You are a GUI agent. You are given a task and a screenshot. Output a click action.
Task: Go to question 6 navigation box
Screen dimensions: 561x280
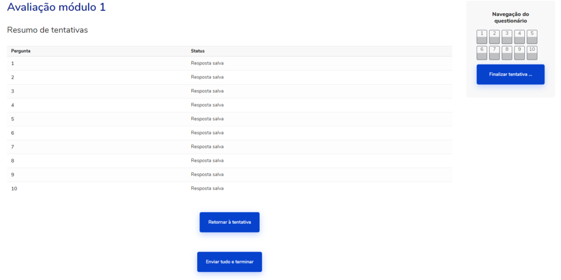[x=482, y=53]
